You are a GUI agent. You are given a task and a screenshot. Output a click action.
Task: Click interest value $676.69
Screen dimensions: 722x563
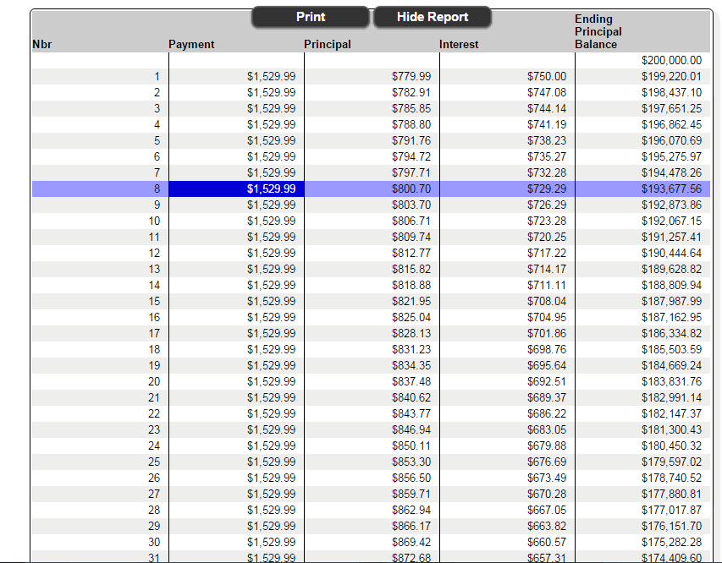click(547, 462)
